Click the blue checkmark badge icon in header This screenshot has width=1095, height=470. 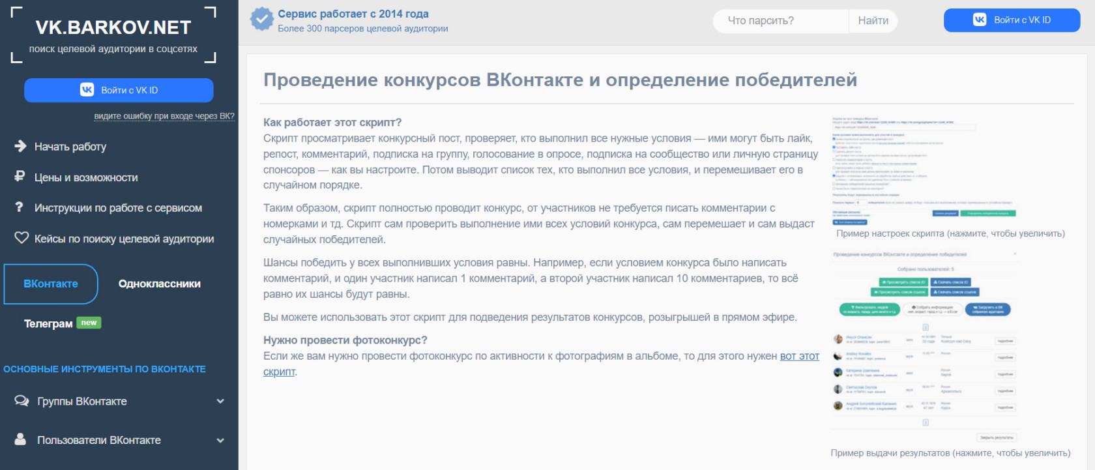[x=262, y=19]
